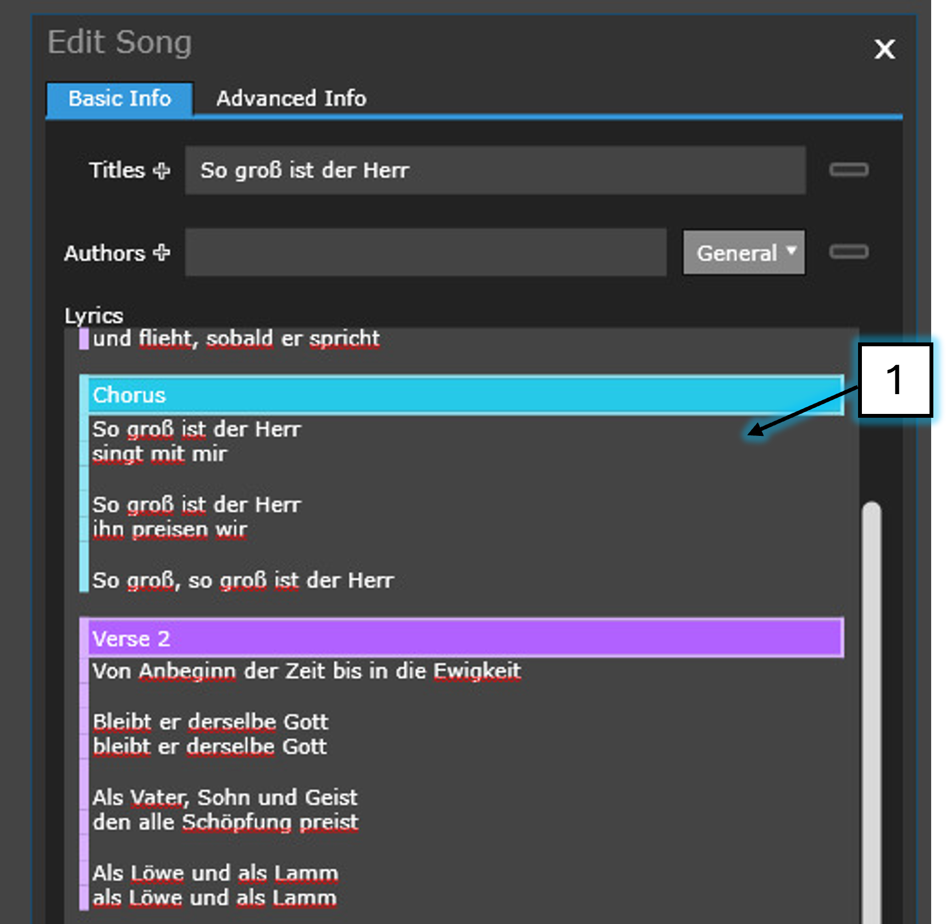Remove title using minus icon beside title field
This screenshot has width=946, height=924.
coord(848,170)
